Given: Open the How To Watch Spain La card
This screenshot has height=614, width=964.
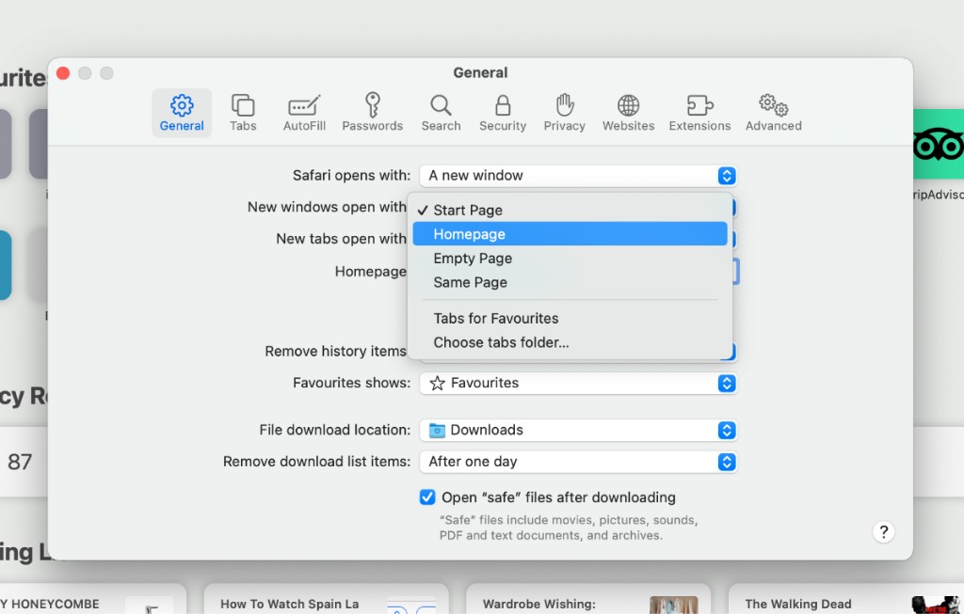Looking at the screenshot, I should 326,600.
